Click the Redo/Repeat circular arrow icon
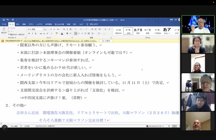The image size is (216, 140). click(13, 20)
